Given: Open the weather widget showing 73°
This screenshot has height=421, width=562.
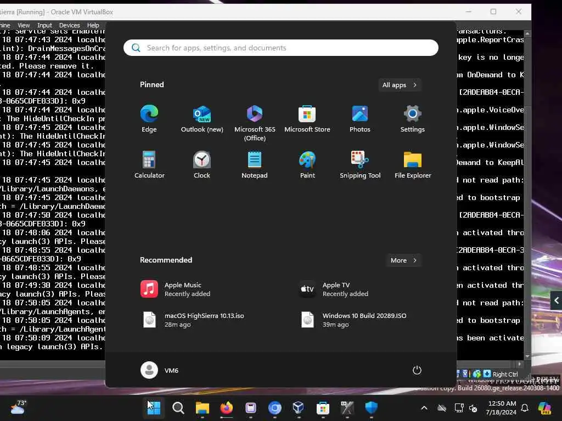Looking at the screenshot, I should point(18,407).
